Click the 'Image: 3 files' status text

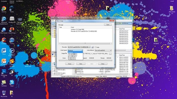(101, 76)
